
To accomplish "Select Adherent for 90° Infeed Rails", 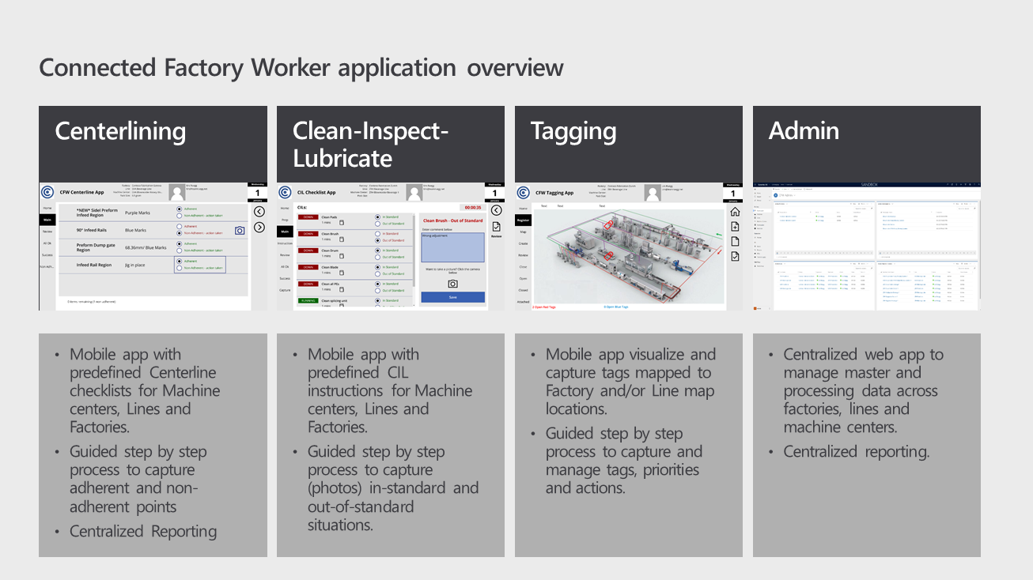I will click(180, 226).
